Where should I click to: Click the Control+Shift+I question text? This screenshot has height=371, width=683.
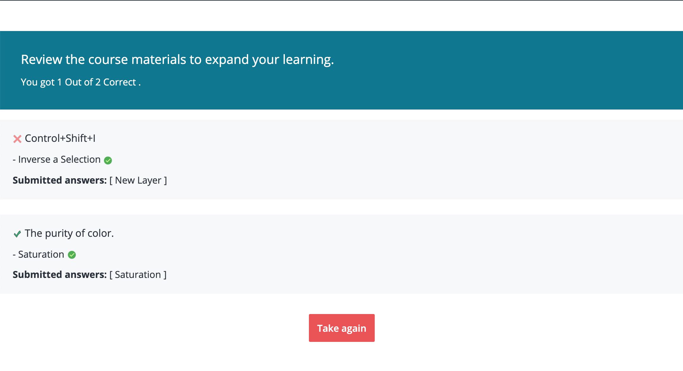coord(60,138)
